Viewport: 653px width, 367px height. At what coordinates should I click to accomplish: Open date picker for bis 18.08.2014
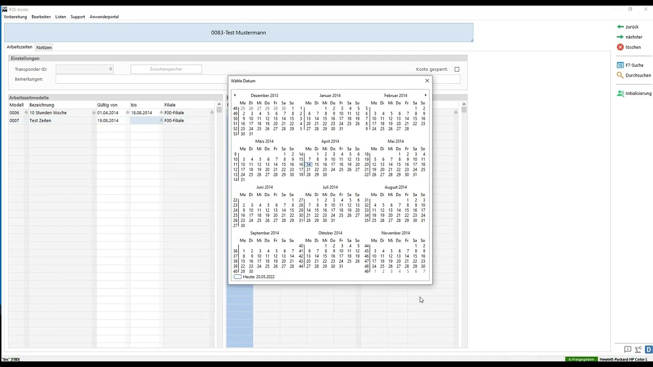pos(161,113)
